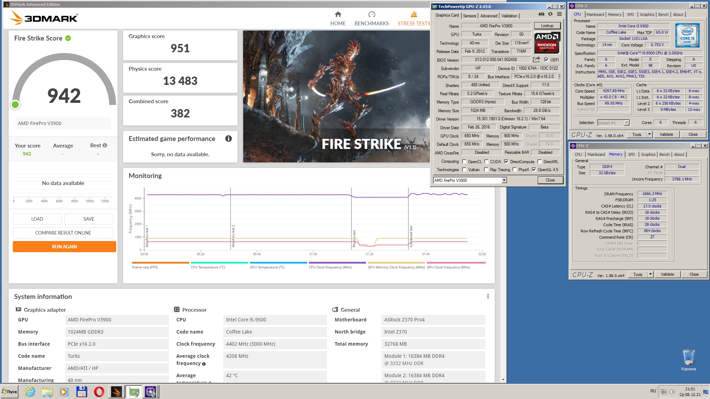
Task: Click Frame rate (FPS) orange legend bar
Action: 161,263
